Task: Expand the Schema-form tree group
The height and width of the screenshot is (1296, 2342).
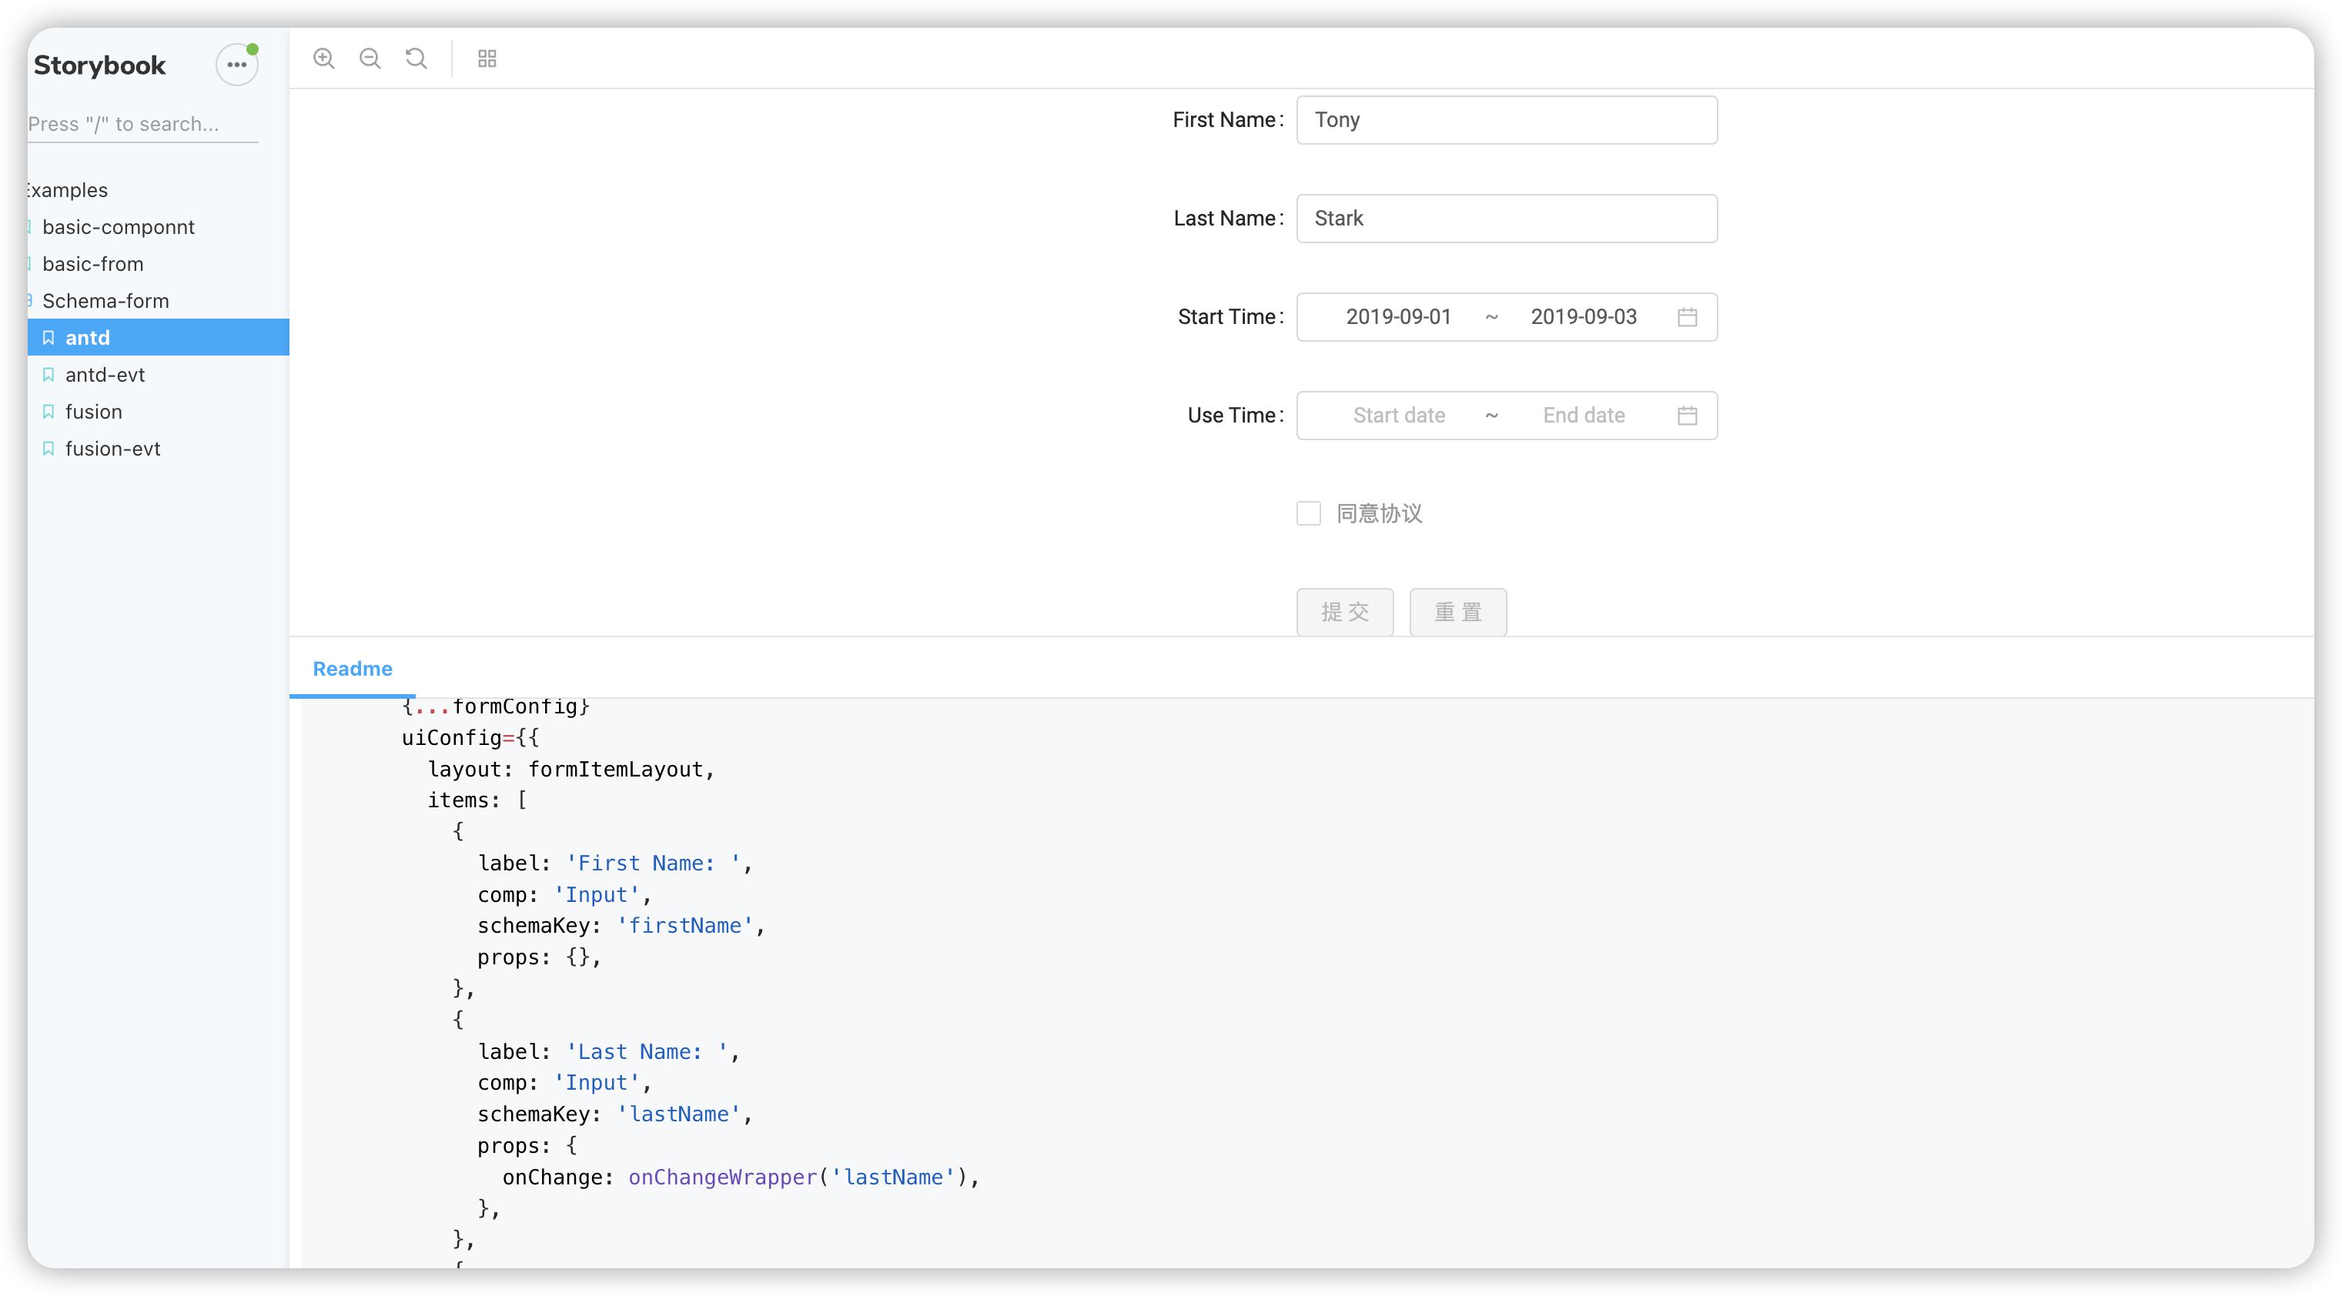Action: point(105,301)
